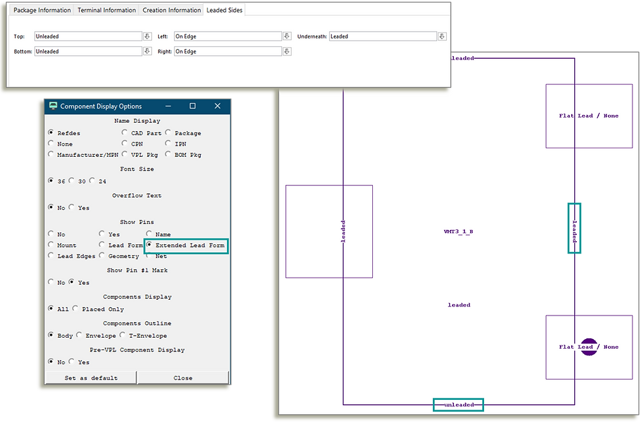Set Show Pin #1 Mark to No
Screen dimensions: 641x422
[x=51, y=282]
